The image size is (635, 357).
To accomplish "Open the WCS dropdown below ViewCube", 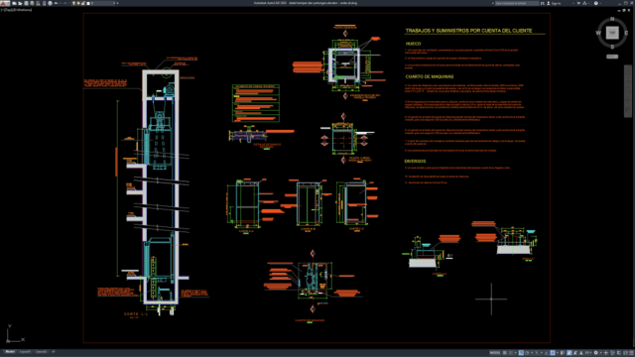I will point(612,57).
